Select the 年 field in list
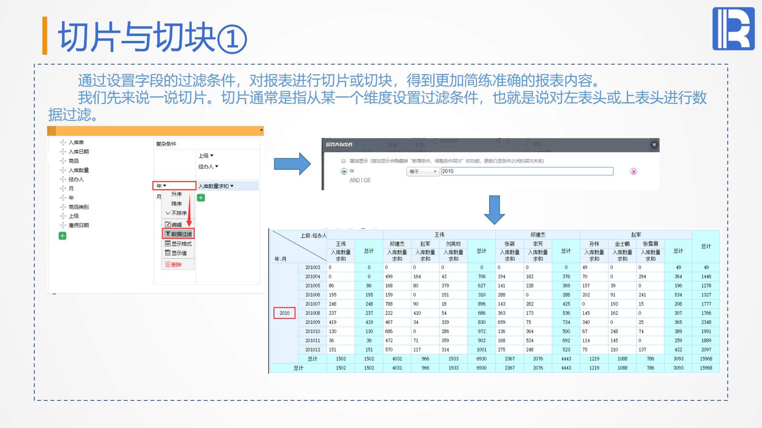The image size is (762, 428). pos(71,198)
